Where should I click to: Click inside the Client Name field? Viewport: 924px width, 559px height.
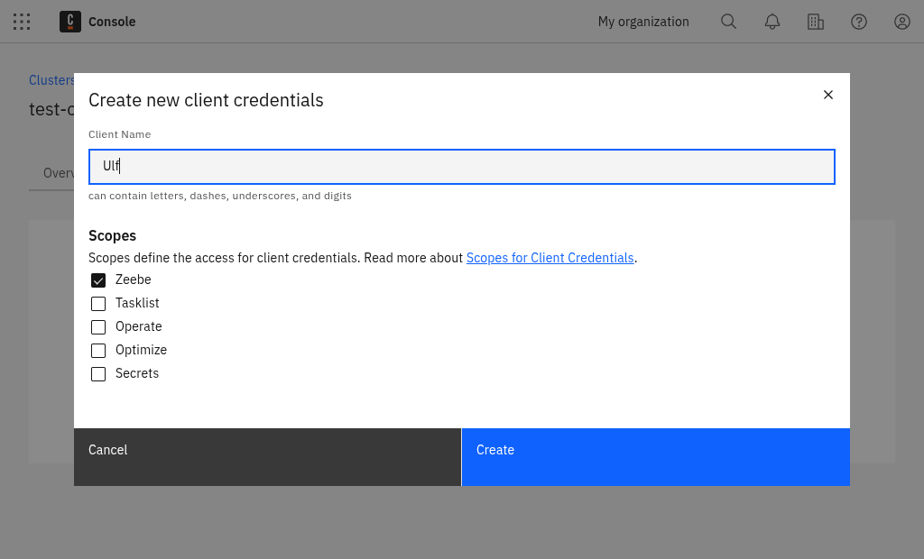click(461, 166)
